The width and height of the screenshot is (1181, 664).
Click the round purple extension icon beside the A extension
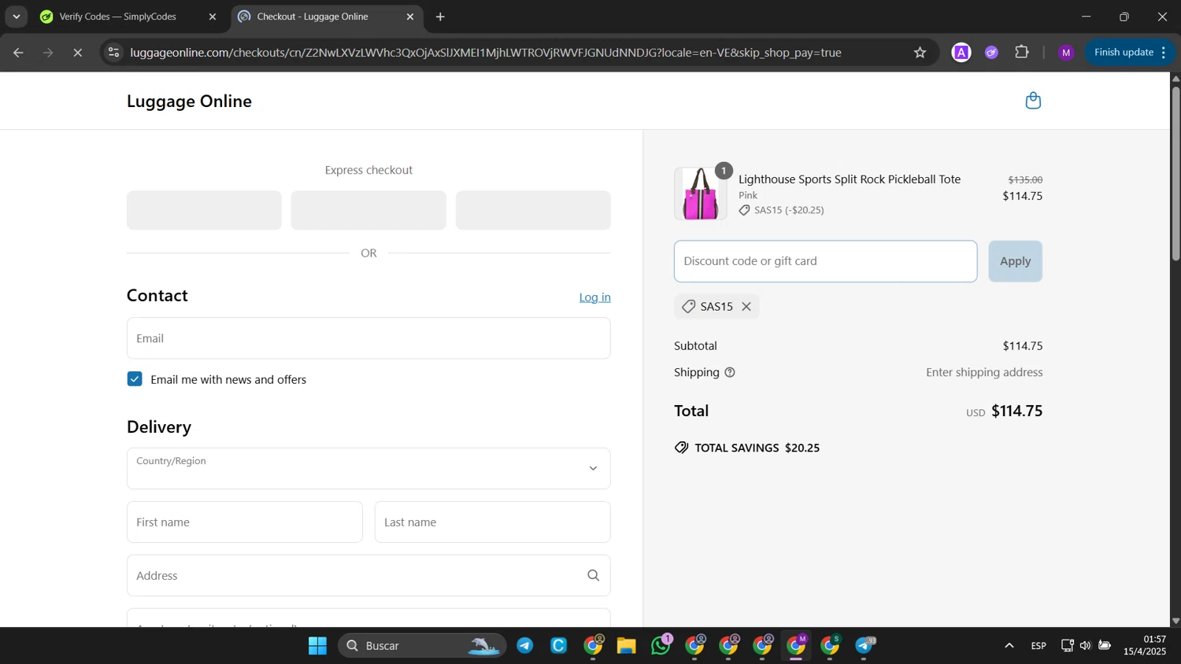(x=992, y=53)
